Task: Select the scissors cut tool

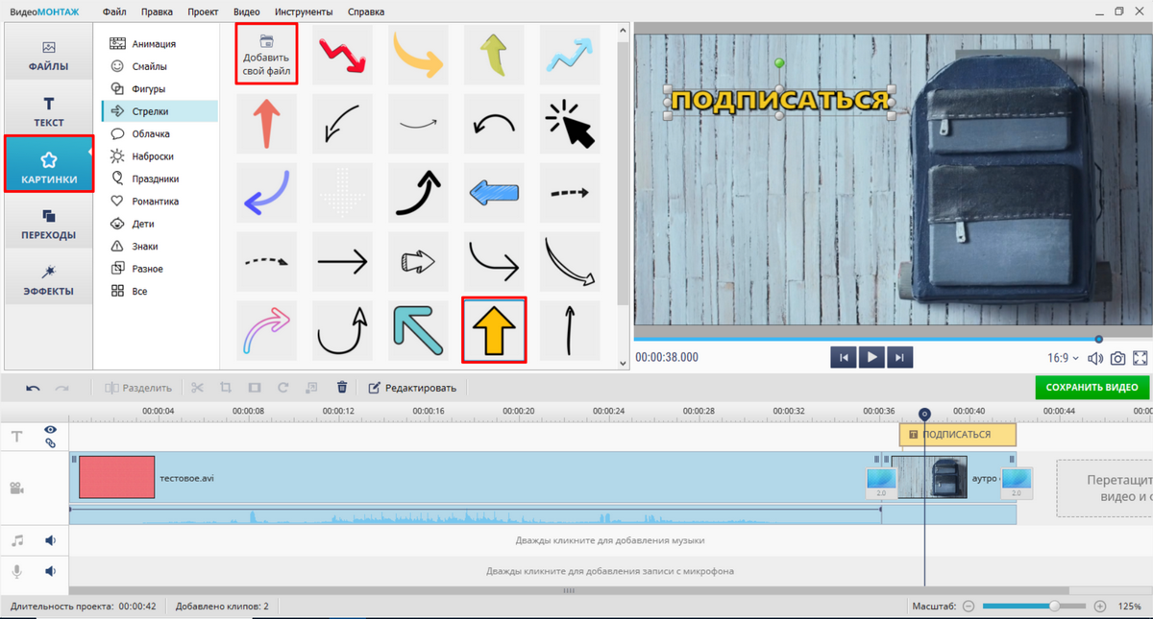Action: click(x=198, y=388)
